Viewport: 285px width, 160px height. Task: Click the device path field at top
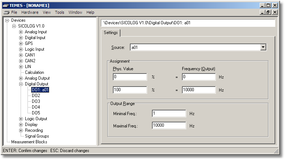[x=188, y=23]
